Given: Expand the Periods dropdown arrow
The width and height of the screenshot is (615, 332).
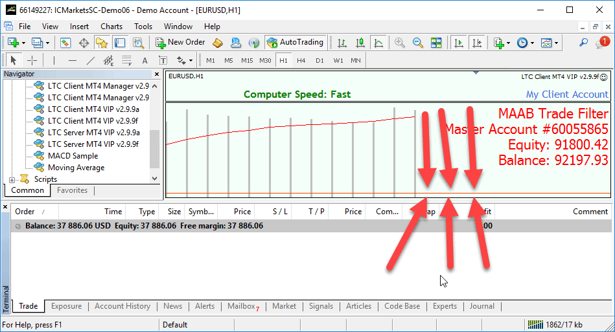Looking at the screenshot, I should pyautogui.click(x=532, y=43).
